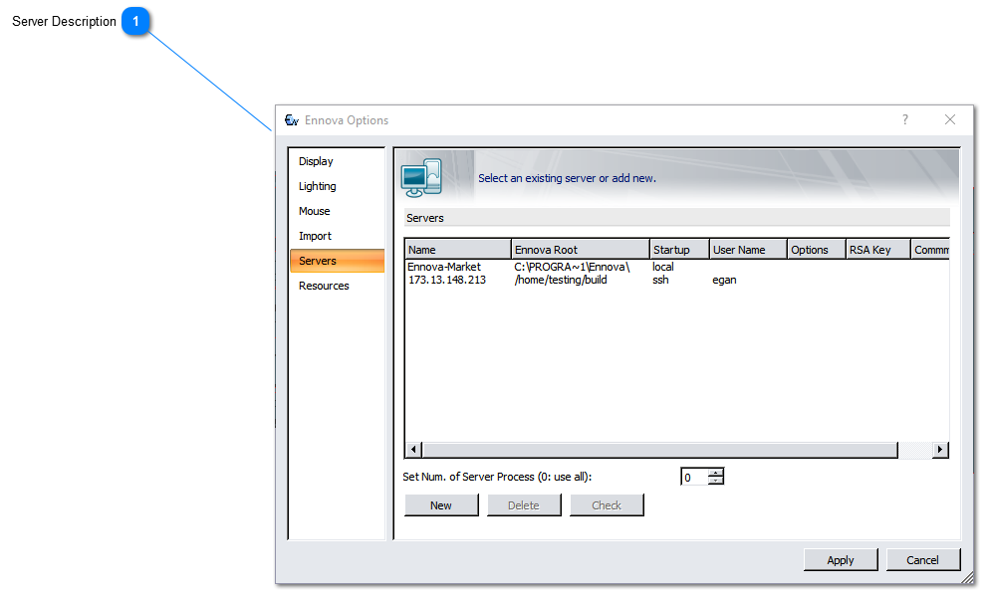Screen dimensions: 989x599
Task: Increase the server process count stepper
Action: [716, 472]
